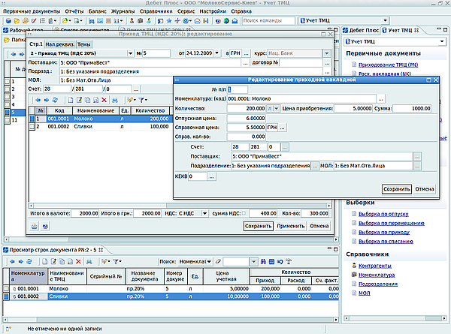Click the new row icon in lower panel toolbar
Image resolution: width=451 pixels, height=334 pixels.
coord(44,260)
